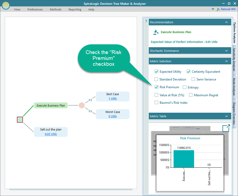Collapse the side panel with the arrow
The height and width of the screenshot is (196, 238).
click(x=146, y=21)
